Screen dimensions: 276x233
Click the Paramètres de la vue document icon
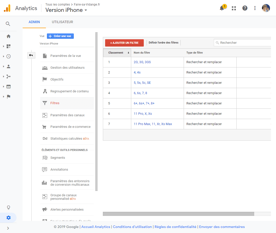pyautogui.click(x=45, y=56)
